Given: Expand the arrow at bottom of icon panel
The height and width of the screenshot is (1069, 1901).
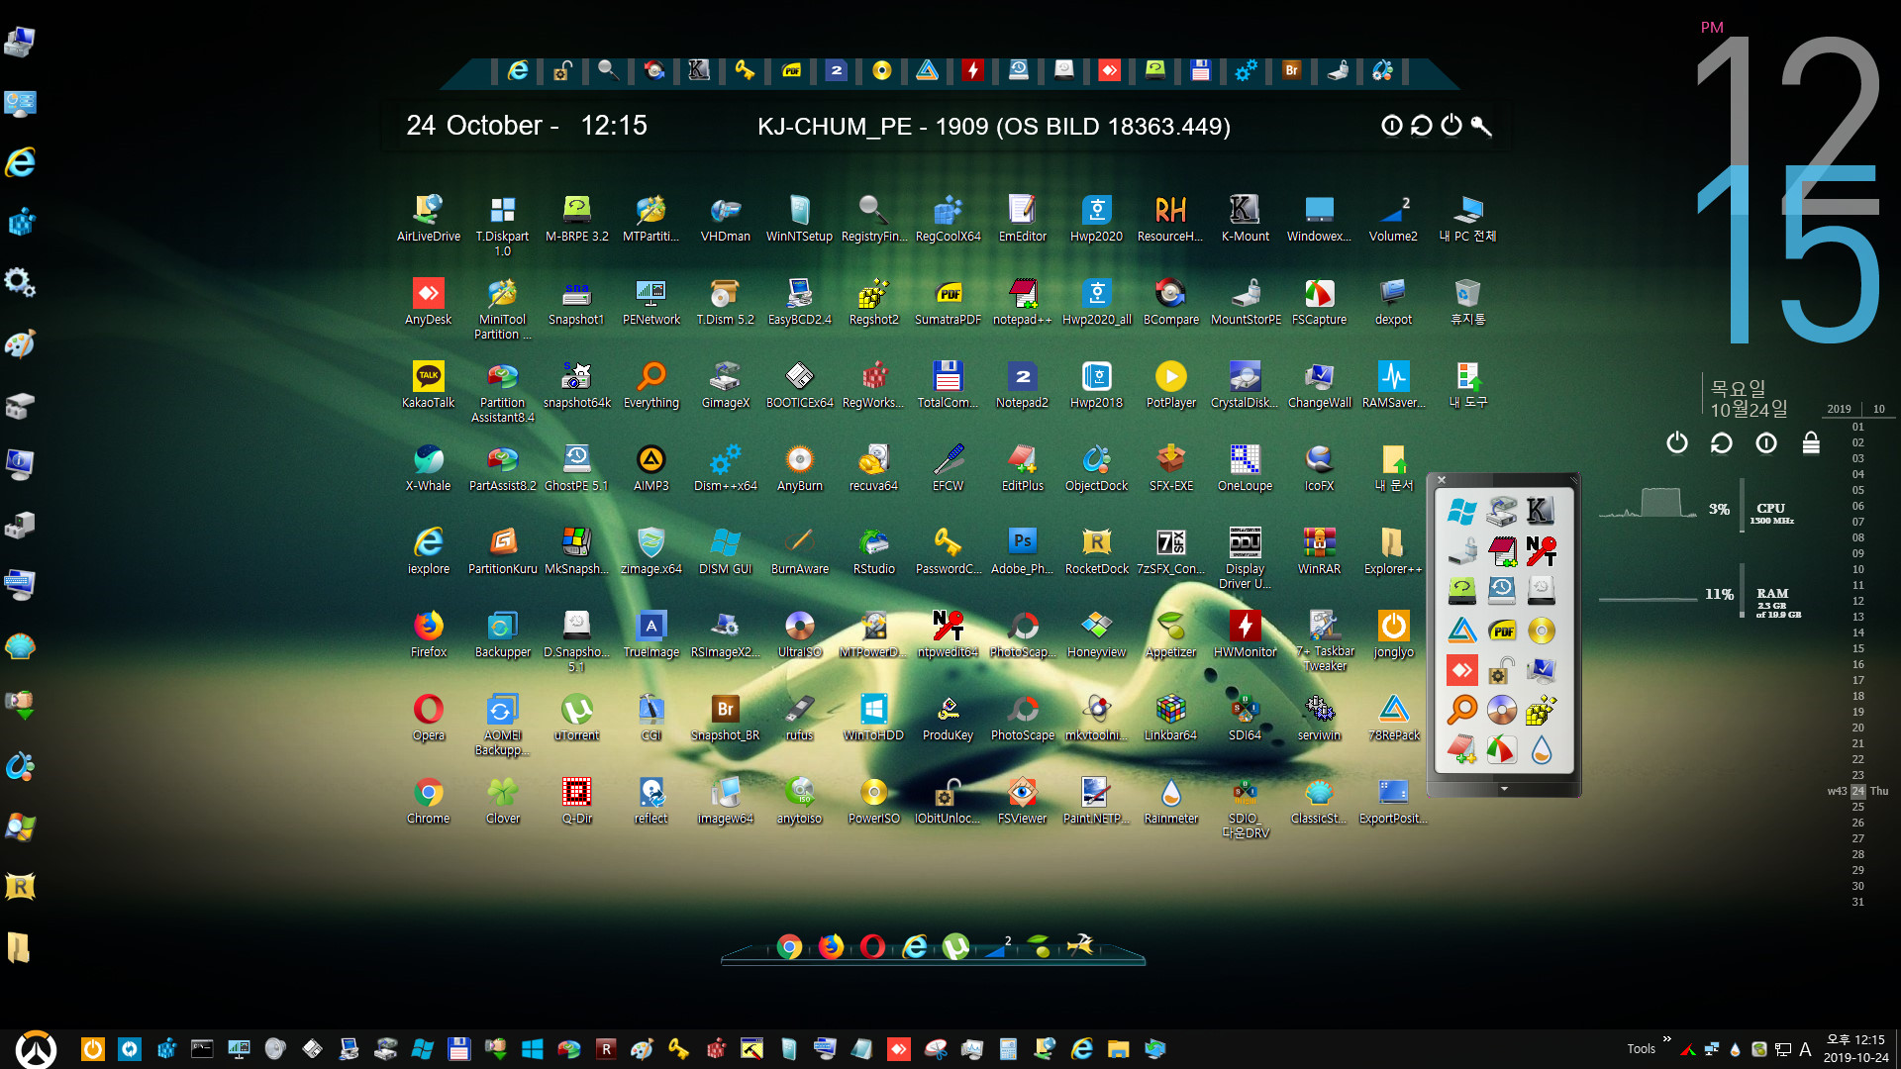Looking at the screenshot, I should [1504, 789].
